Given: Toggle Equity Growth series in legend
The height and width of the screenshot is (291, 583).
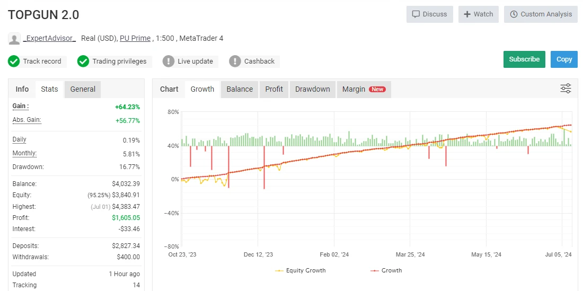Looking at the screenshot, I should [x=301, y=270].
